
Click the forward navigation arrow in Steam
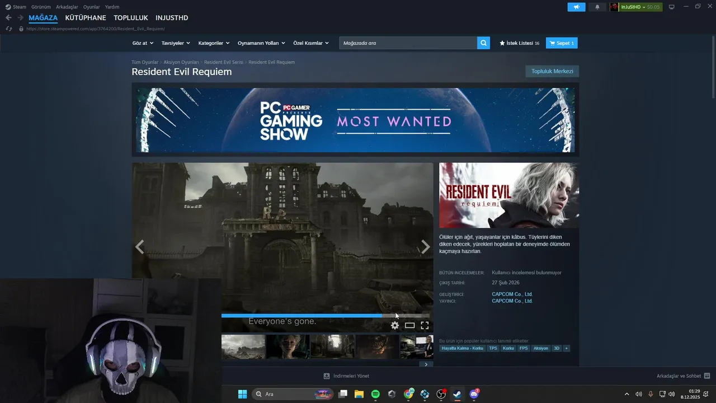(x=20, y=18)
